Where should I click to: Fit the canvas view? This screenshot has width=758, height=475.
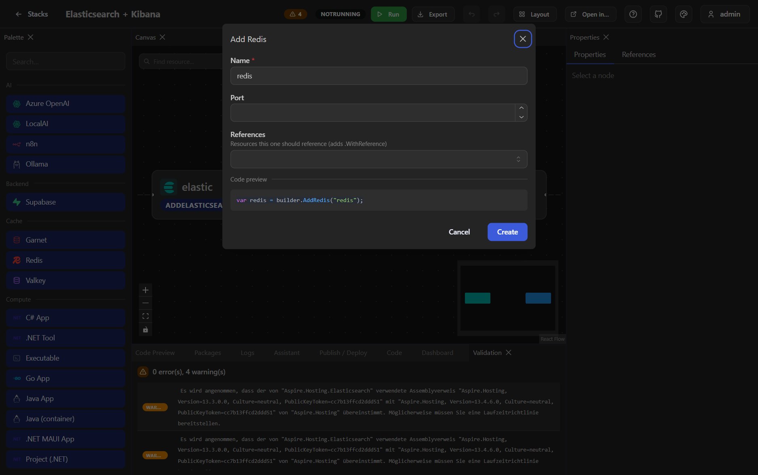146,316
